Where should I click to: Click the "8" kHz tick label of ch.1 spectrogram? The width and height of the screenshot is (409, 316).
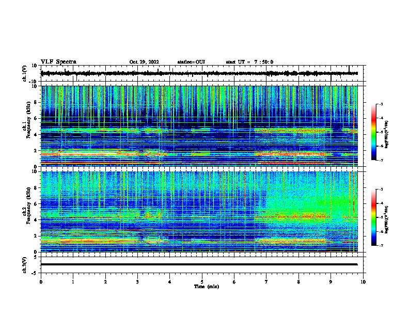tap(37, 102)
